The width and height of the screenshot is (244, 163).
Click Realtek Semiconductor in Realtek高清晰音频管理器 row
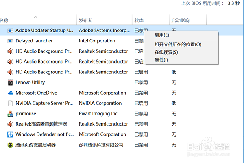[x=103, y=124]
